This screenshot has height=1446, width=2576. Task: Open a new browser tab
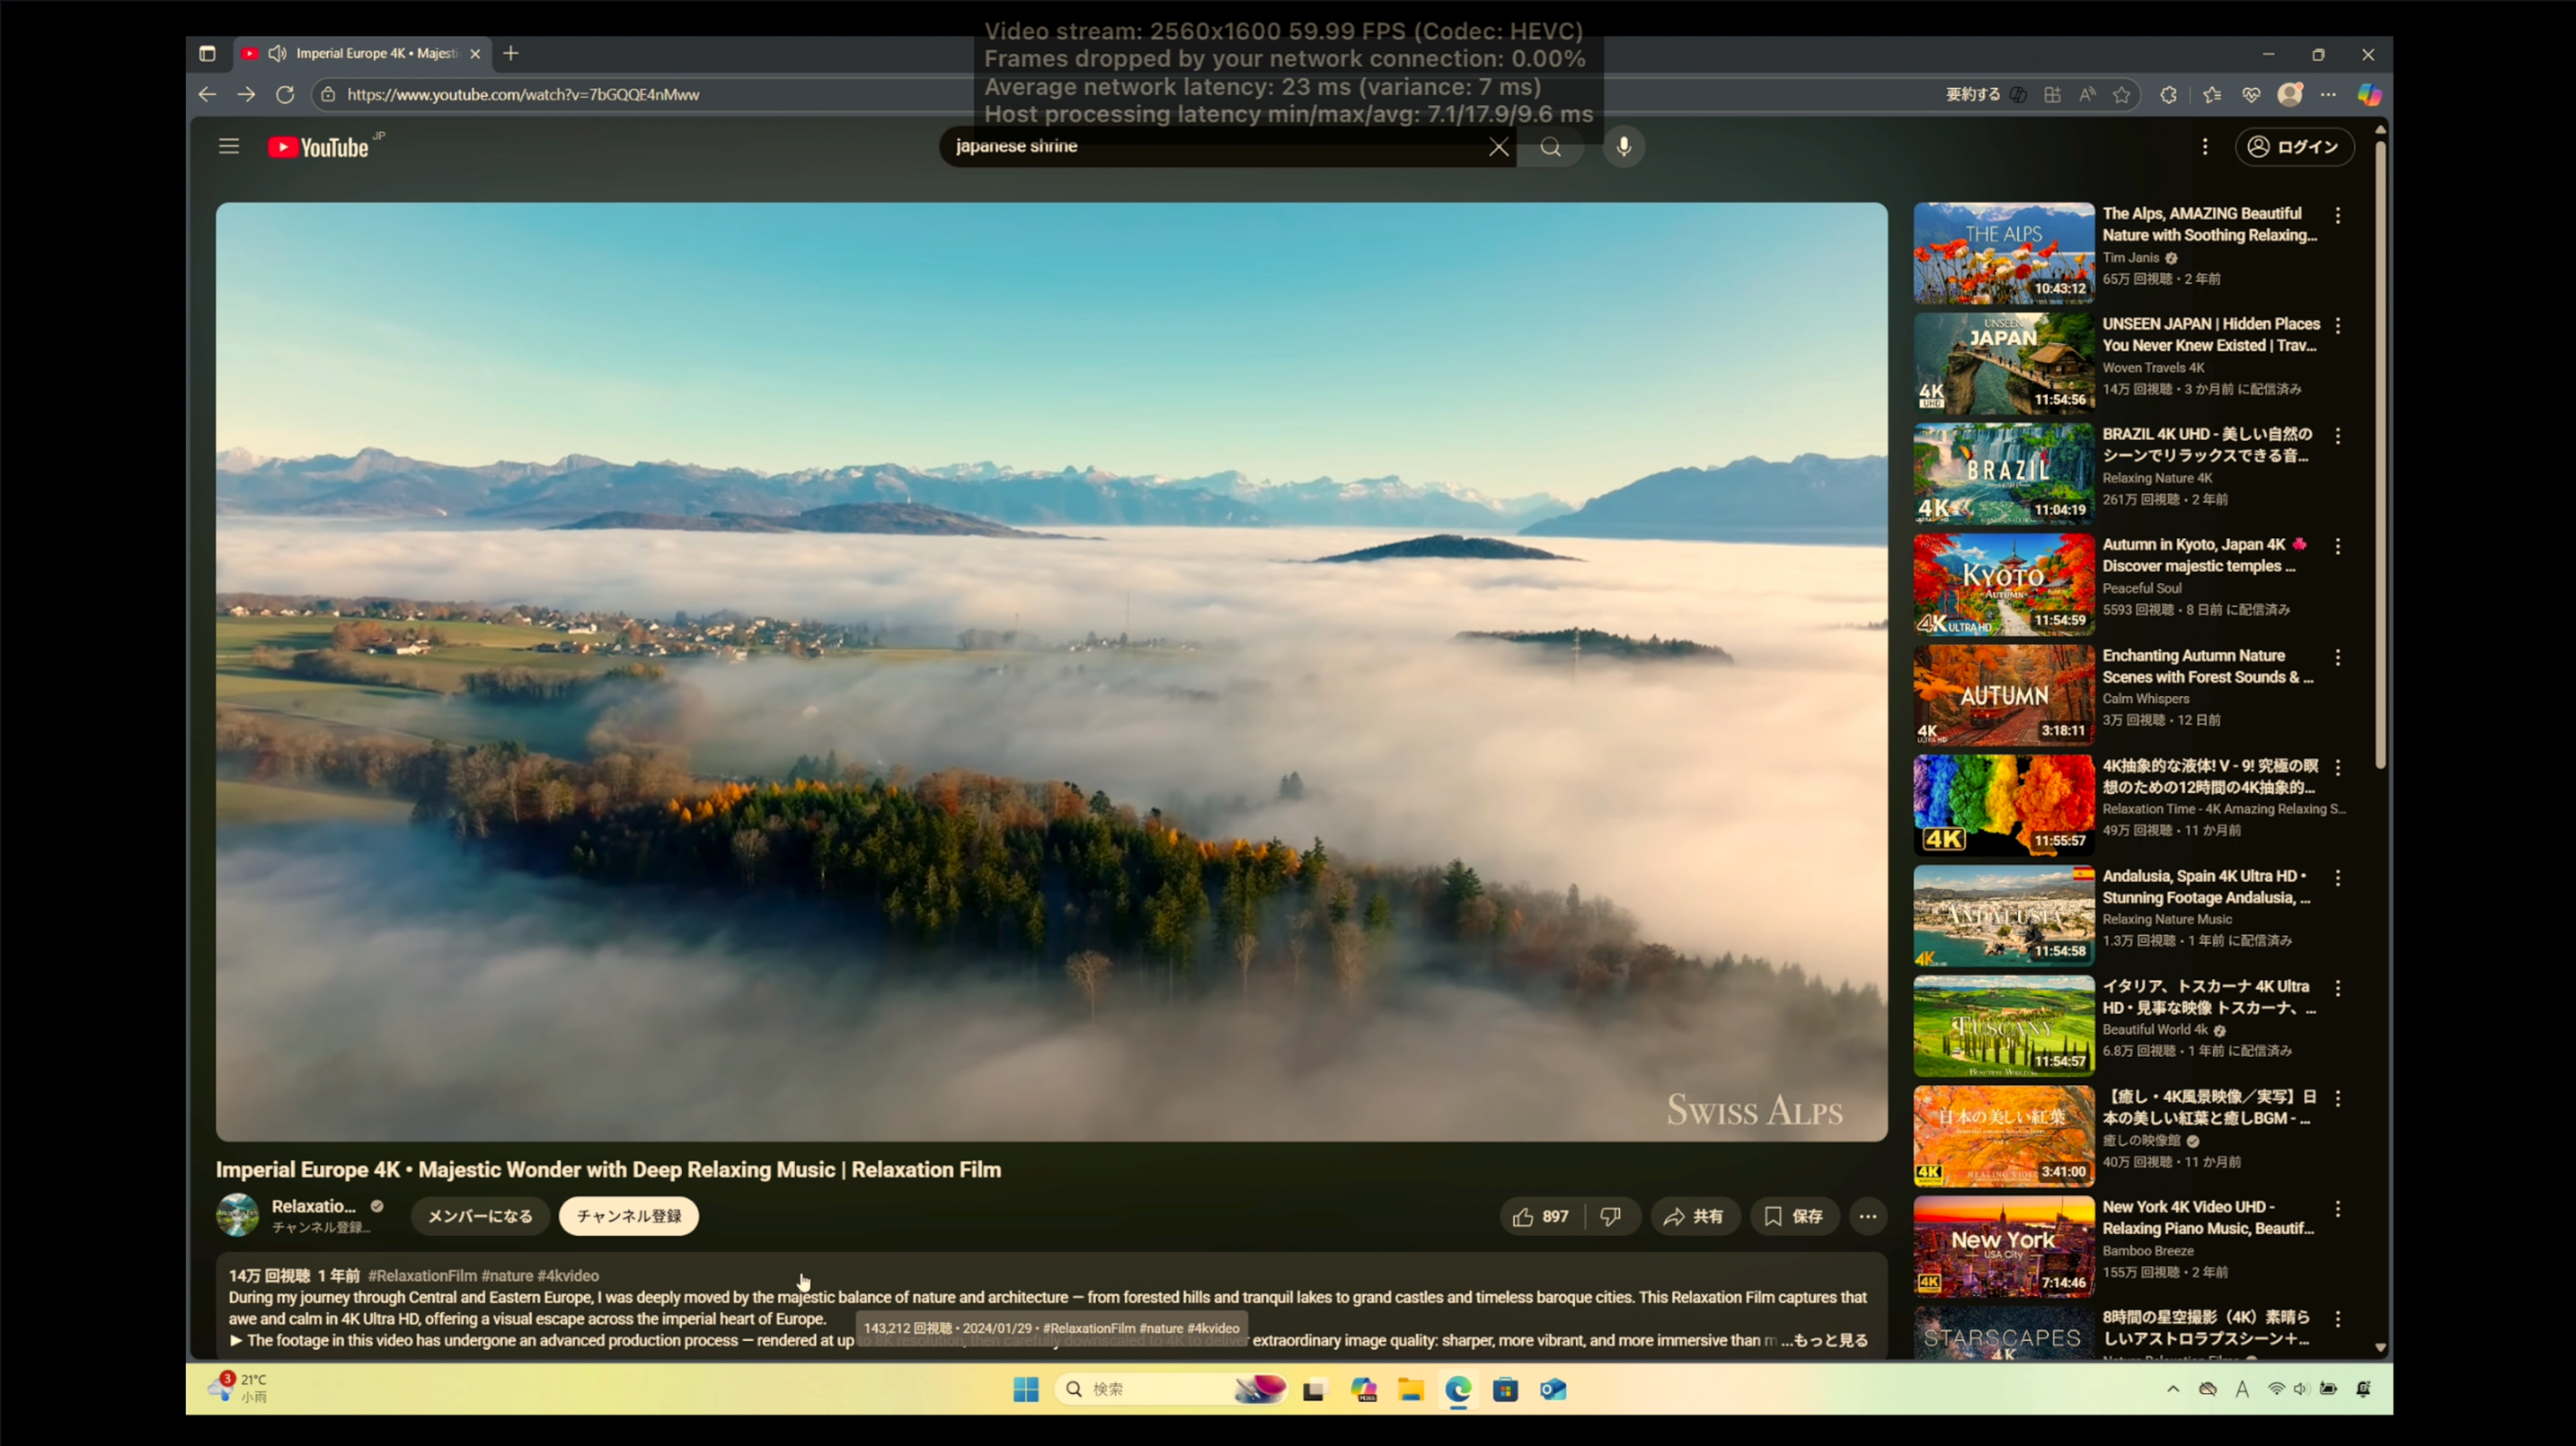511,54
